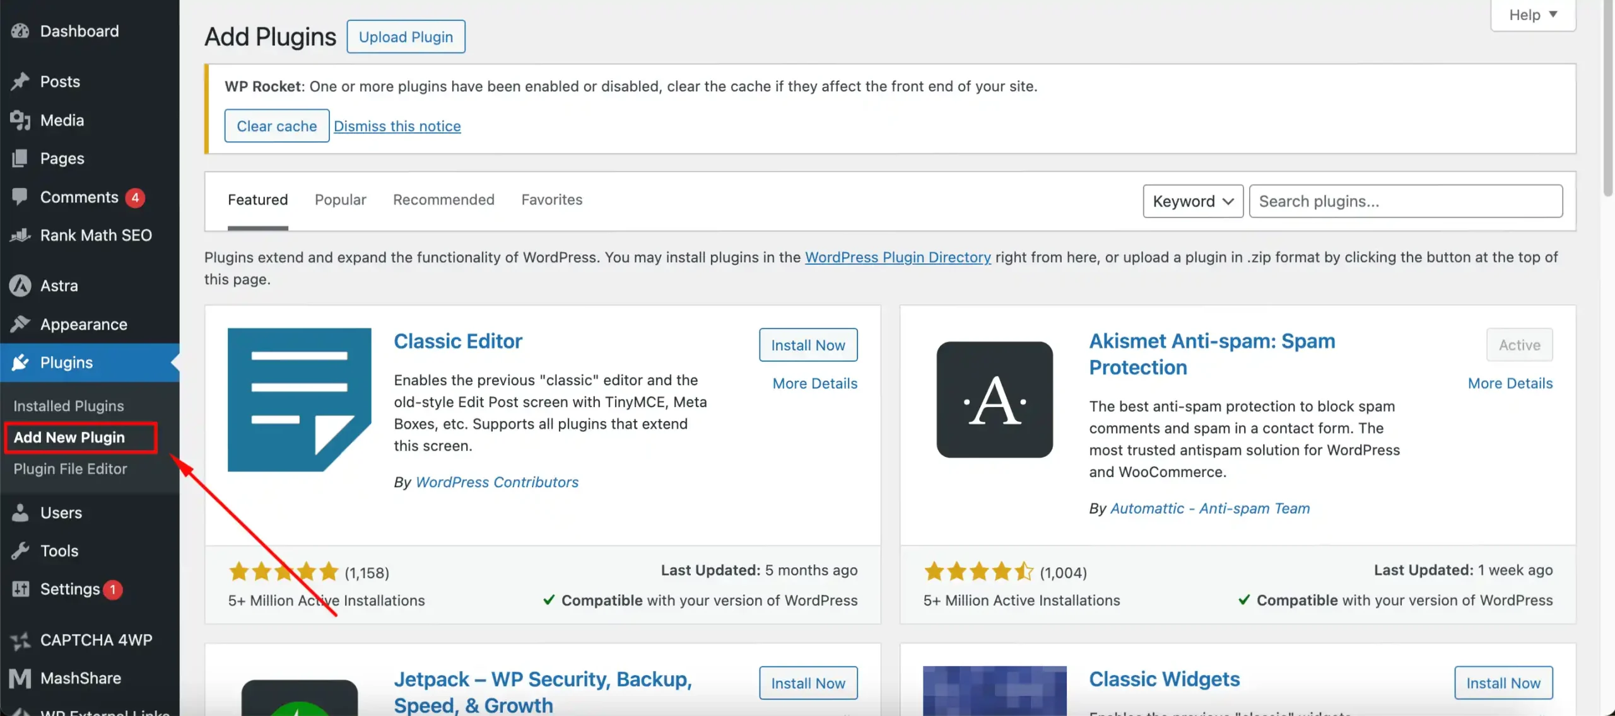Click Dismiss this notice link
The height and width of the screenshot is (716, 1615).
[x=397, y=125]
